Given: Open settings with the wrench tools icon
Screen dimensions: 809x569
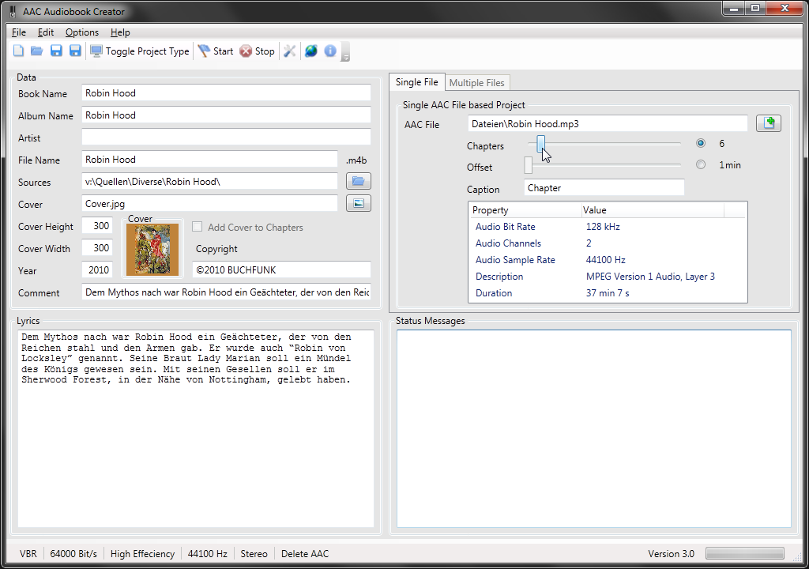Looking at the screenshot, I should coord(290,51).
